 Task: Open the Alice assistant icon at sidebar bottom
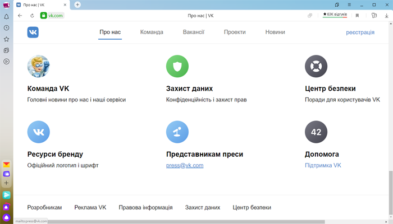pos(7,217)
